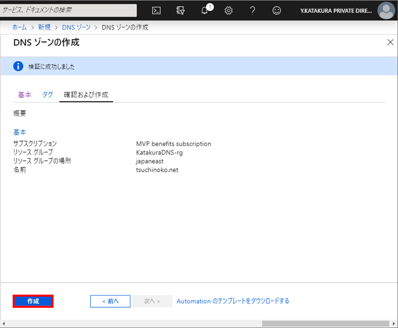This screenshot has width=398, height=328.
Task: Click the scrollbar left arrow
Action: (x=4, y=323)
